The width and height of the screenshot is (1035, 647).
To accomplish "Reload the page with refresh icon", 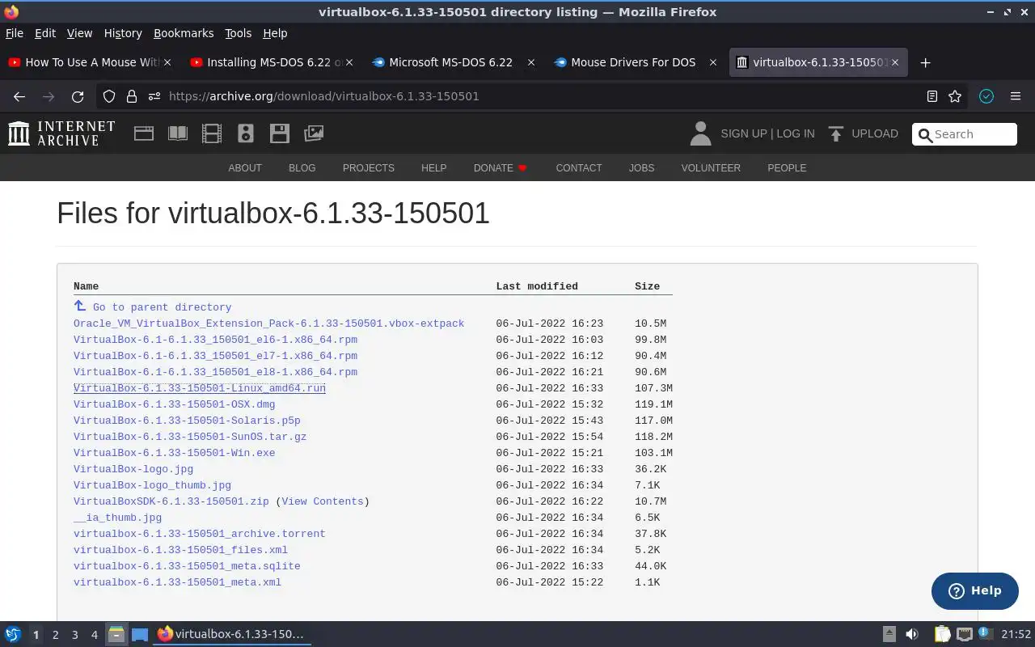I will pos(78,96).
